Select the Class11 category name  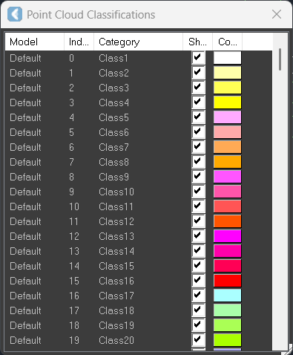click(x=116, y=206)
